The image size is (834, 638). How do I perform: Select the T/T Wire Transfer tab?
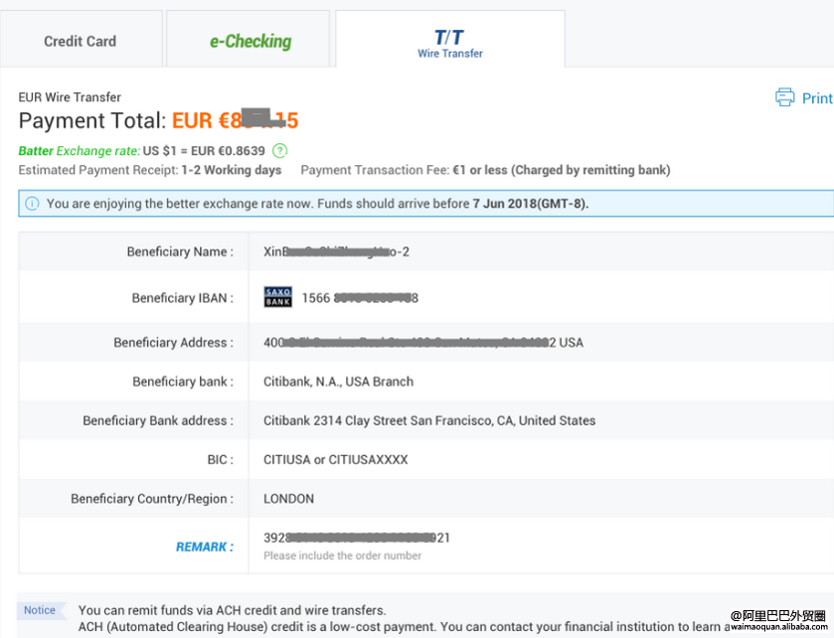coord(450,39)
